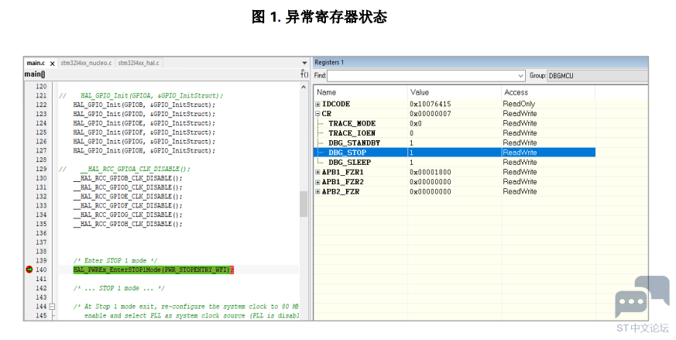Select the DBG_STANDBY register row
This screenshot has height=340, width=676.
click(x=354, y=143)
